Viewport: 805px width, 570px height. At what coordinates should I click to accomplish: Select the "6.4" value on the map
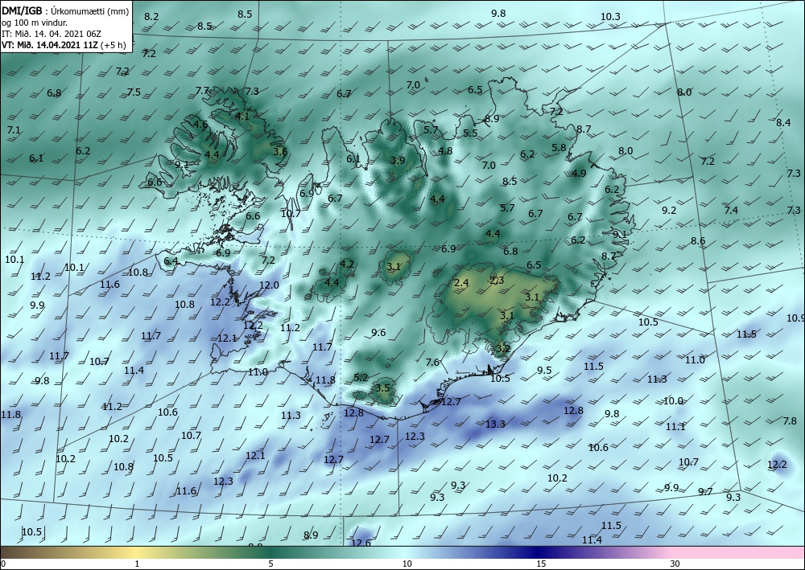tap(171, 261)
